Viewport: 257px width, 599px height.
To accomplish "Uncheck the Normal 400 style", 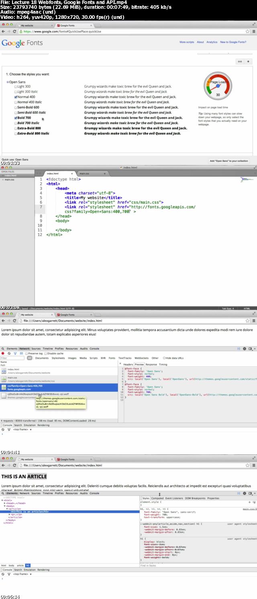I will [16, 97].
